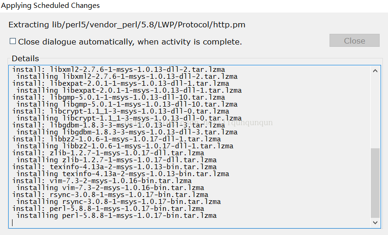Image resolution: width=388 pixels, height=235 pixels.
Task: Click the 'installing rsync-3.0.8-1' log line
Action: (x=118, y=202)
